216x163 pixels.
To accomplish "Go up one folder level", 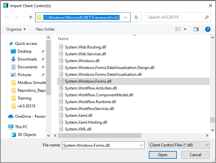I will click(x=31, y=17).
